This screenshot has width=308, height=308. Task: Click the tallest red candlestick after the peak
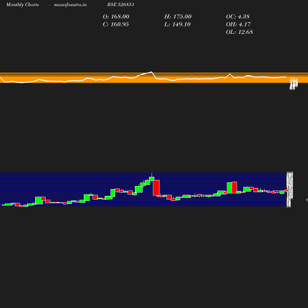point(156,188)
